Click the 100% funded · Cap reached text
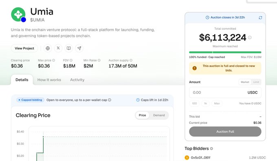The image size is (277, 161). click(207, 57)
